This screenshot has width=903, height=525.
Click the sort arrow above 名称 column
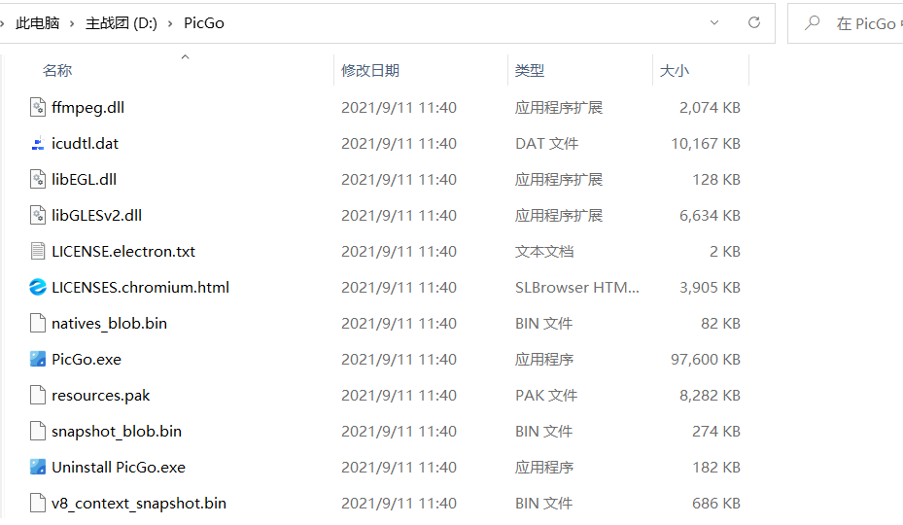pos(185,56)
